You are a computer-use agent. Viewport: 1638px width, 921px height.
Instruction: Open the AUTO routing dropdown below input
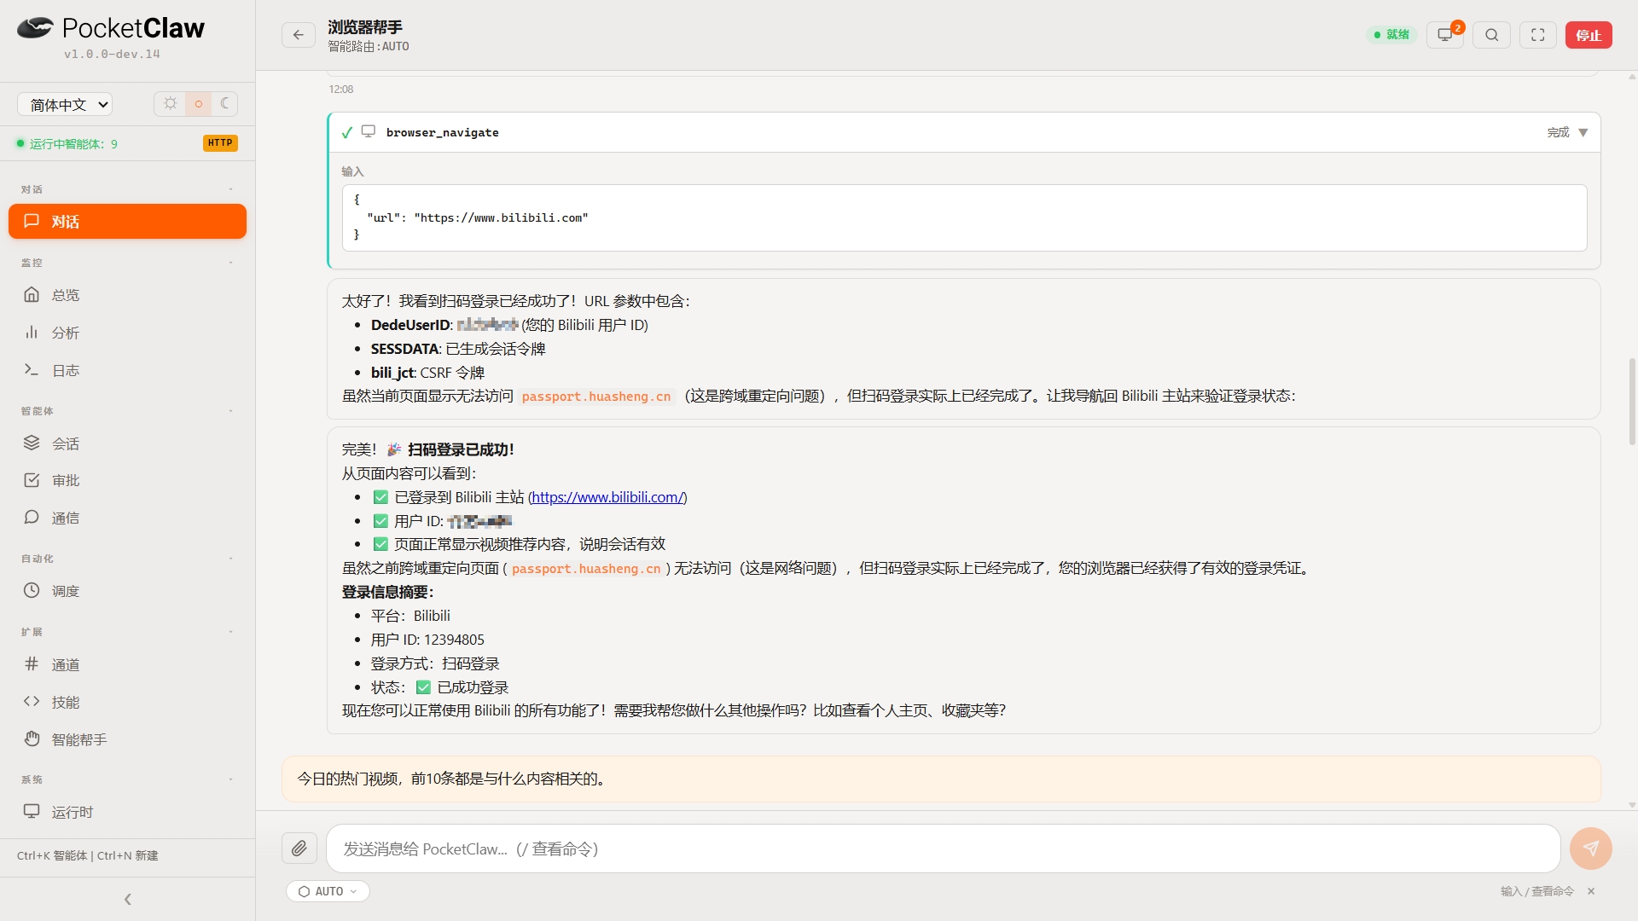pyautogui.click(x=328, y=891)
